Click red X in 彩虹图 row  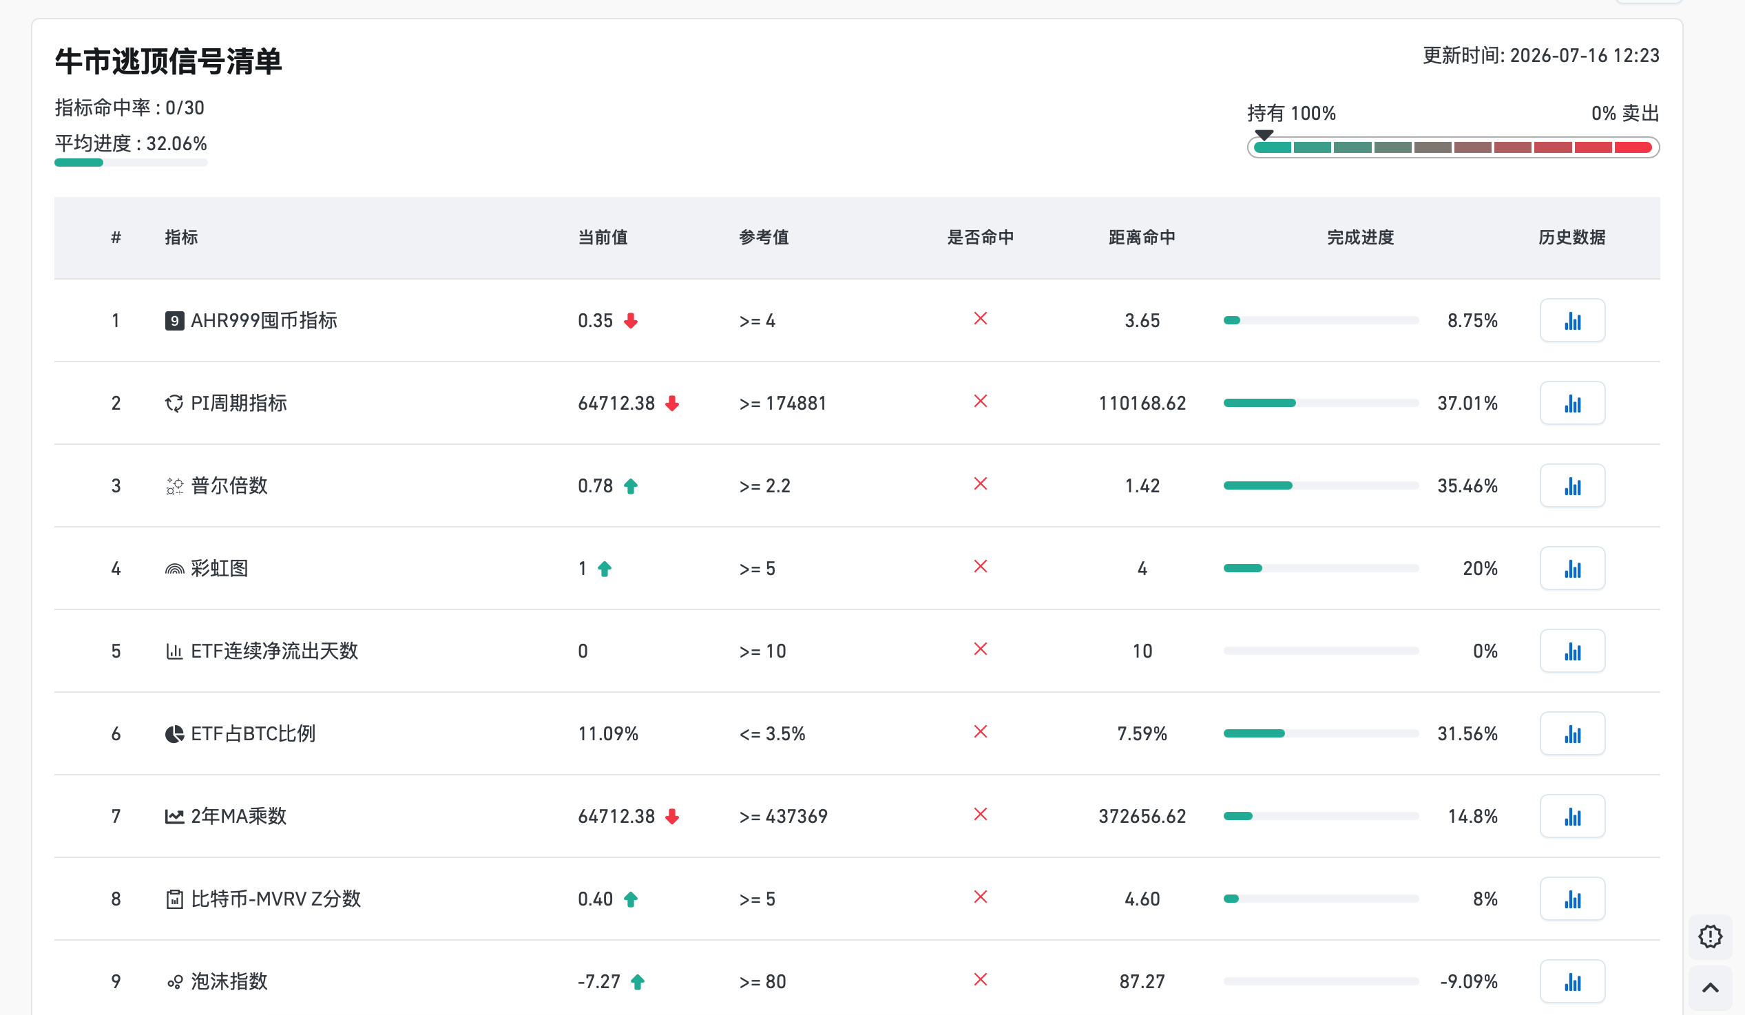coord(980,566)
